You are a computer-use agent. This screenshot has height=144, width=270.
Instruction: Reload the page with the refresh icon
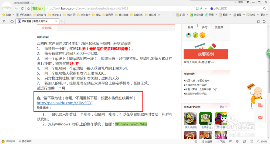(22, 8)
